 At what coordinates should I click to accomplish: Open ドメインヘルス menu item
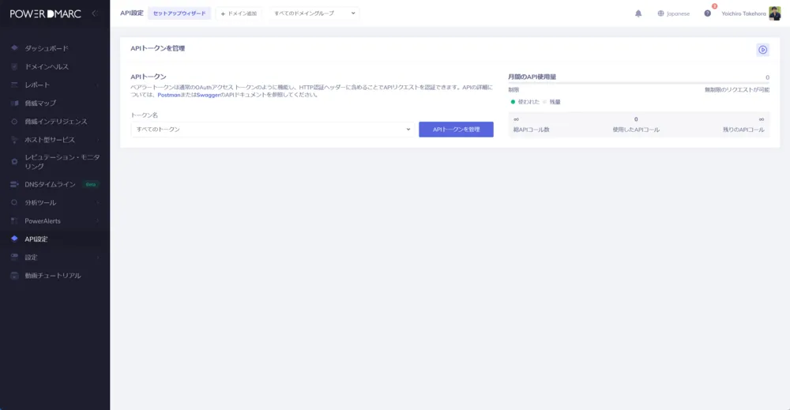coord(47,66)
